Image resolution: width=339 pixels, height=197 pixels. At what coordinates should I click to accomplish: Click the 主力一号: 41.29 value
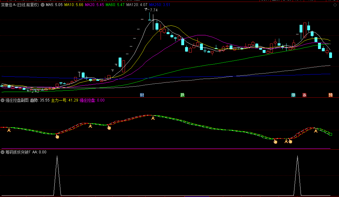pos(65,100)
